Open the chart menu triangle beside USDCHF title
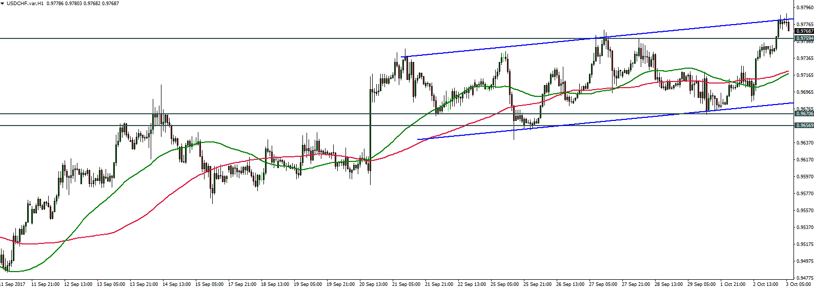The image size is (814, 289). [3, 4]
